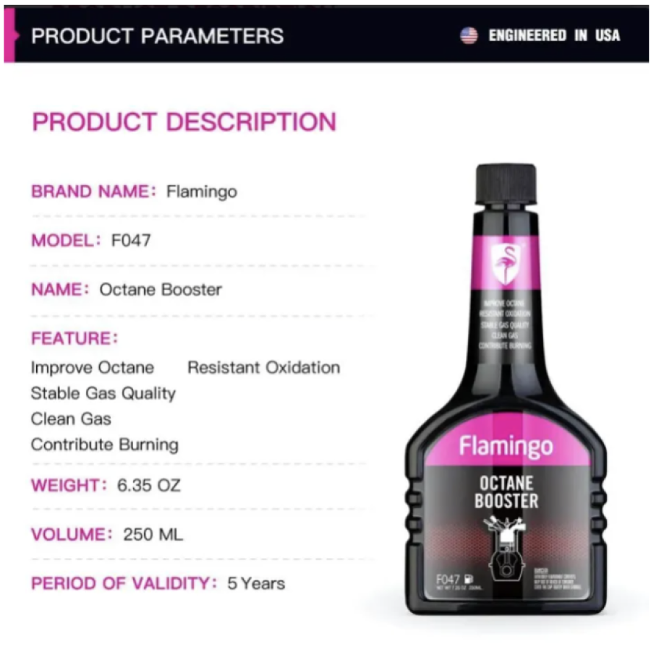The height and width of the screenshot is (657, 651).
Task: Click the 6.35 OZ weight value
Action: tap(149, 485)
